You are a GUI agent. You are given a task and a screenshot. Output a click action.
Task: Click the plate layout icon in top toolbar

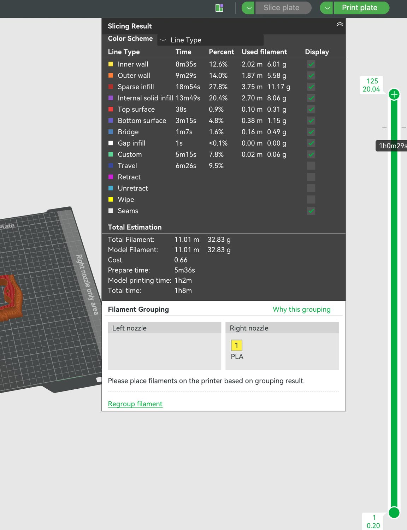[219, 8]
